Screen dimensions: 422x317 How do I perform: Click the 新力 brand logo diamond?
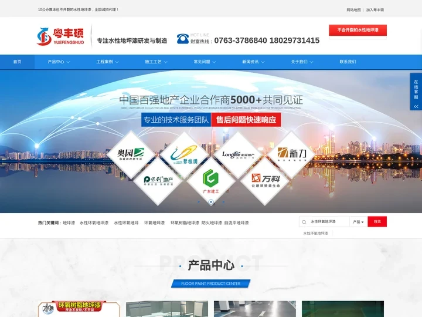click(292, 154)
